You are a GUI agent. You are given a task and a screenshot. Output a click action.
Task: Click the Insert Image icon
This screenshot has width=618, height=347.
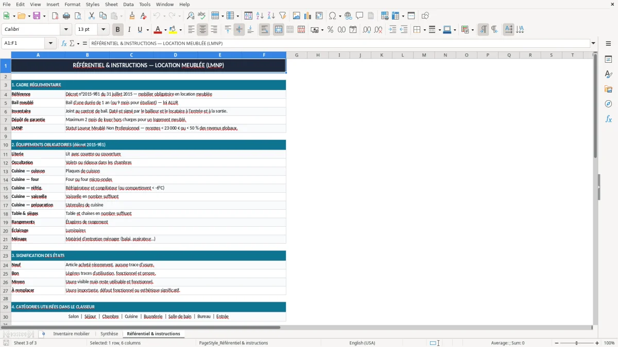tap(296, 16)
